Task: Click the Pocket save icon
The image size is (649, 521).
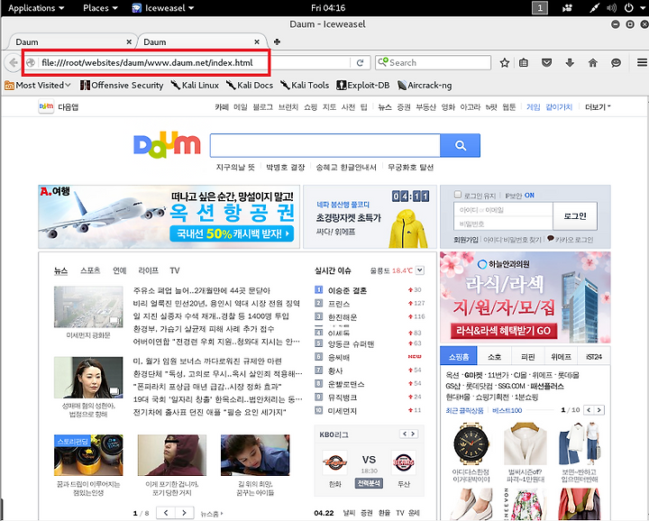Action: tap(546, 62)
